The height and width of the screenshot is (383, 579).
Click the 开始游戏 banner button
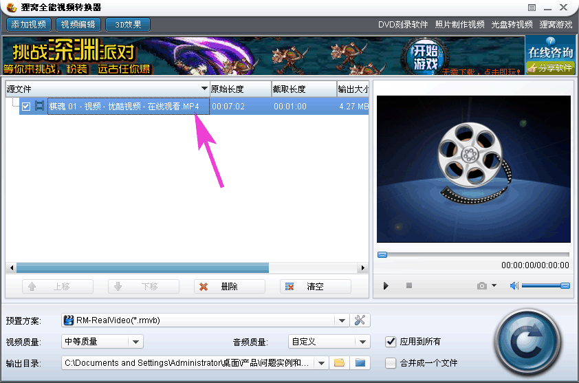pos(425,57)
